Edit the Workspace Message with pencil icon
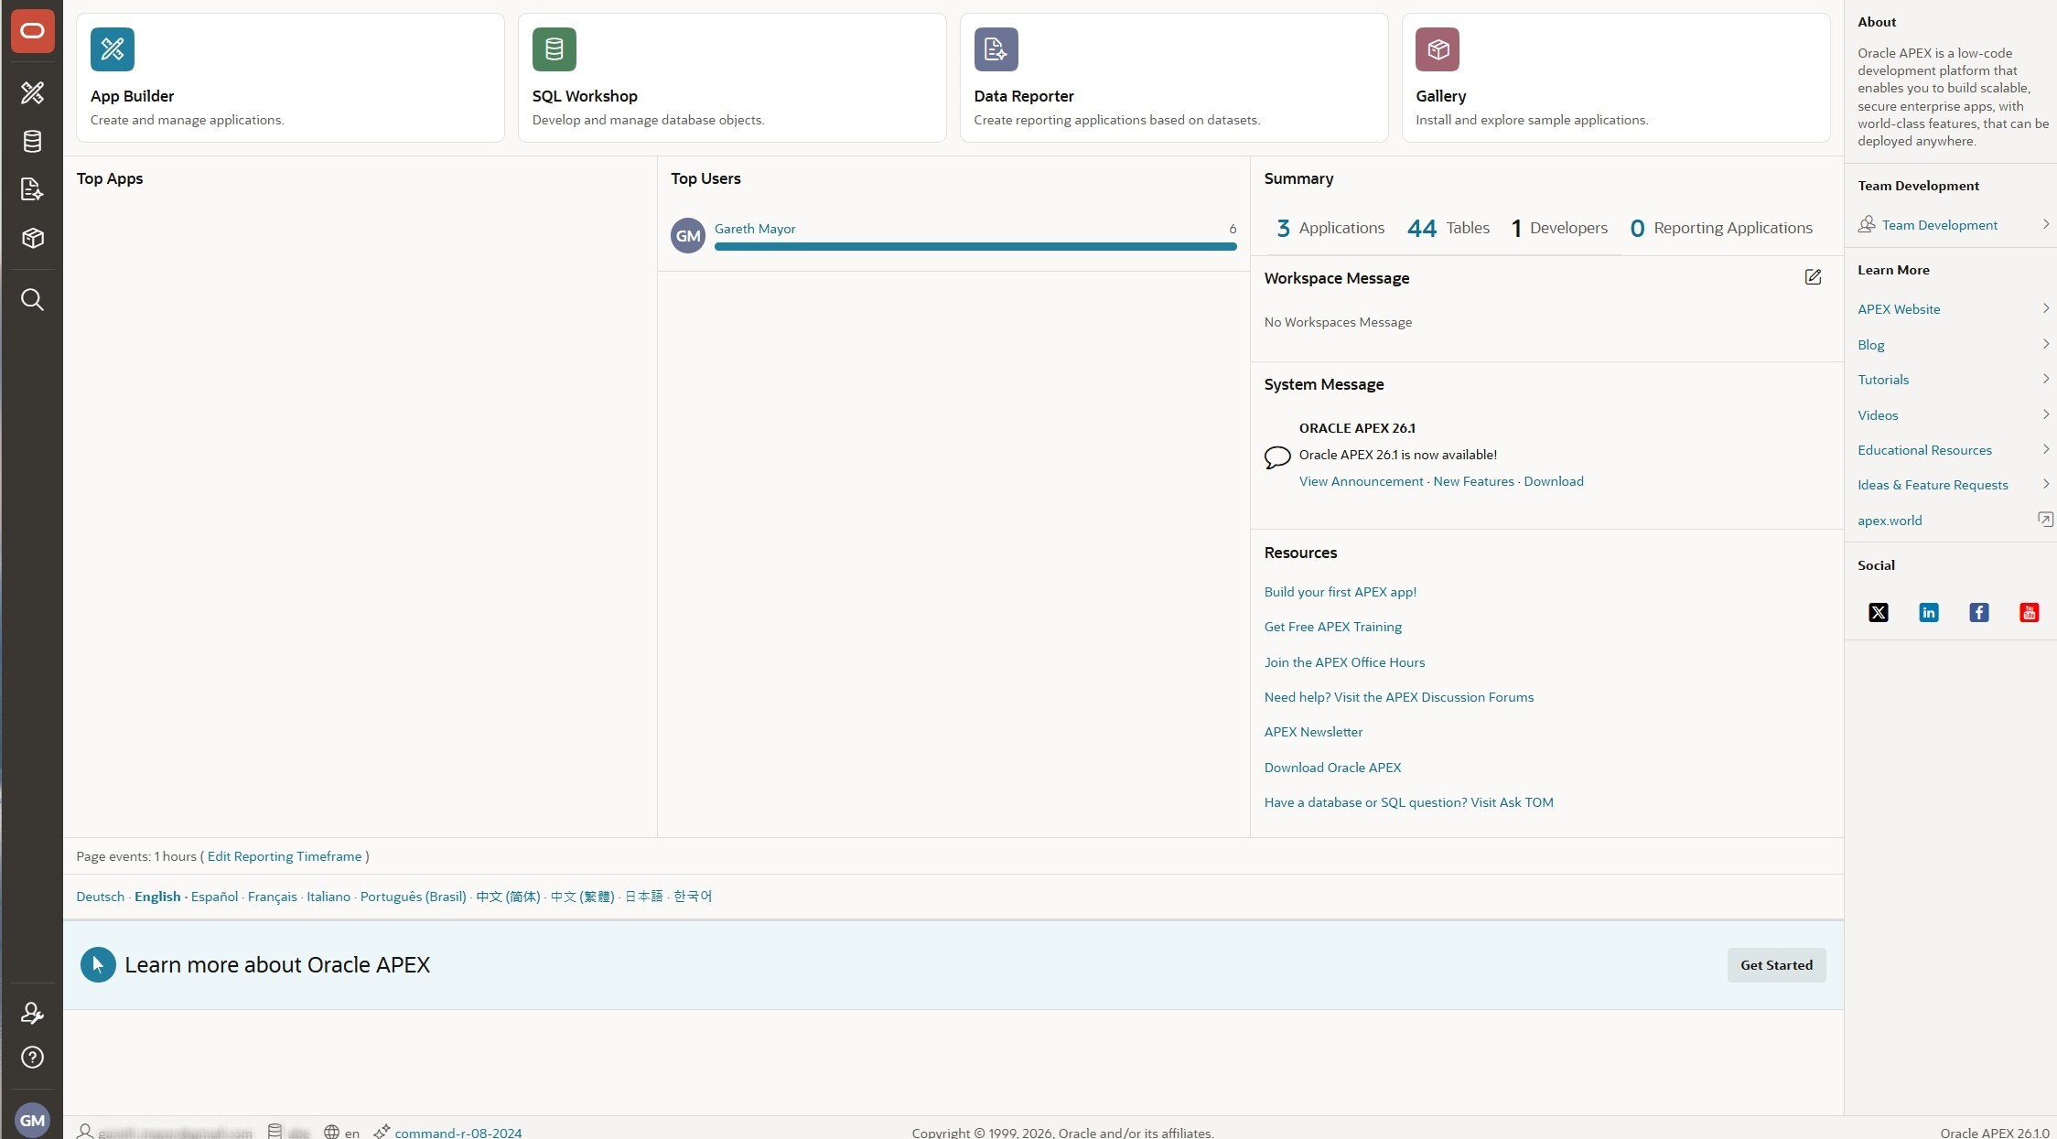Screen dimensions: 2057x1139 1813,277
